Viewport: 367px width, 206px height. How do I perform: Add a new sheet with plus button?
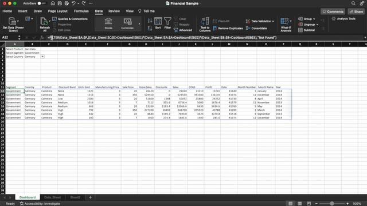(x=90, y=197)
